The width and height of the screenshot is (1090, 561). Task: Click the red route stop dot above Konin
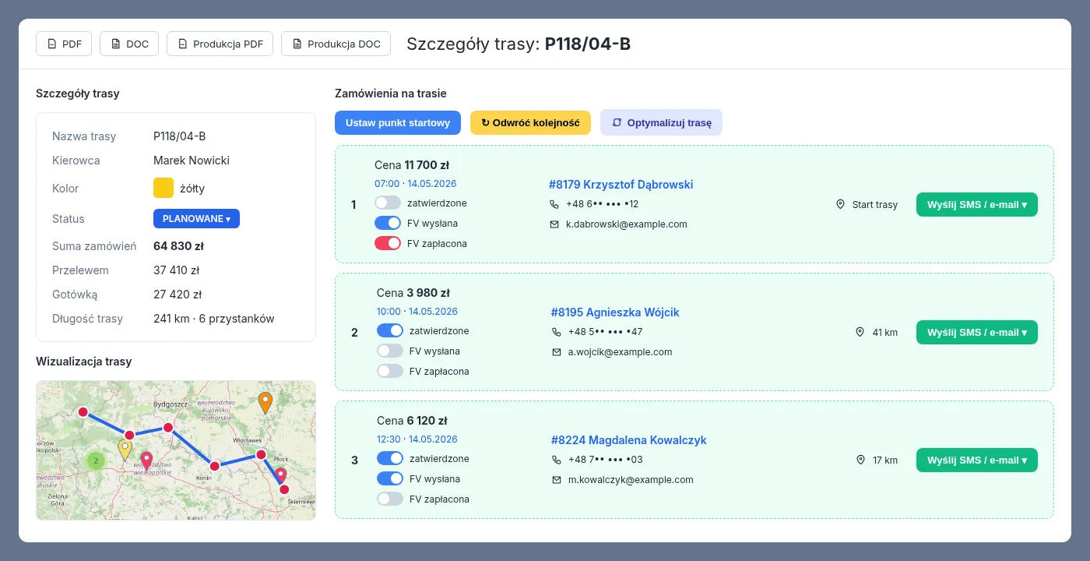point(215,466)
